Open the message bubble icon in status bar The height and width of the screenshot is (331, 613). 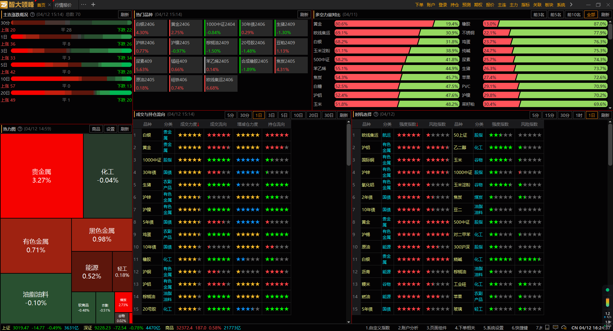[x=556, y=327]
